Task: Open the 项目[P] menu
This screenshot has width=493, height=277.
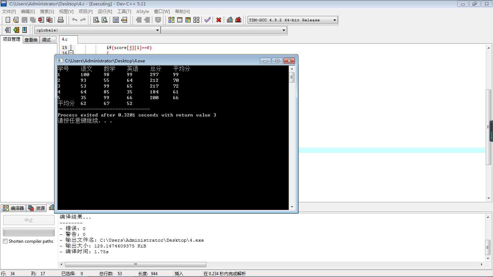Action: coord(86,12)
